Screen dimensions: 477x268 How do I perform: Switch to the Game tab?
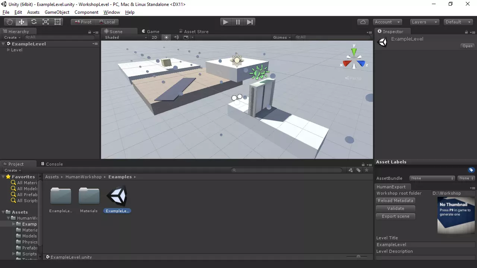coord(151,32)
